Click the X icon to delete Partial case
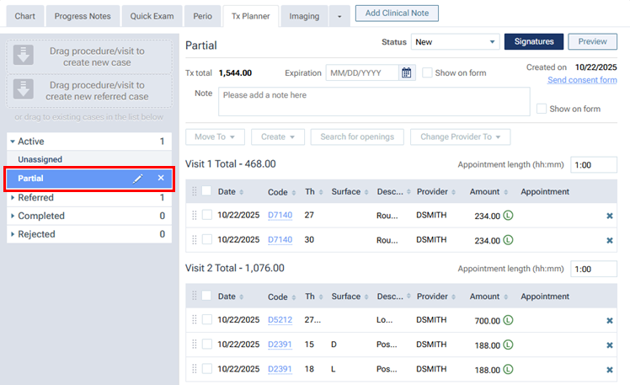630x385 pixels. [161, 179]
